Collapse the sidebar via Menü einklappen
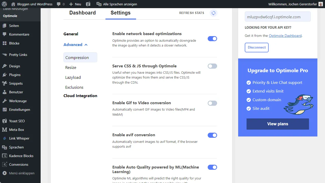Viewport: 325px width, 183px height. point(18,173)
